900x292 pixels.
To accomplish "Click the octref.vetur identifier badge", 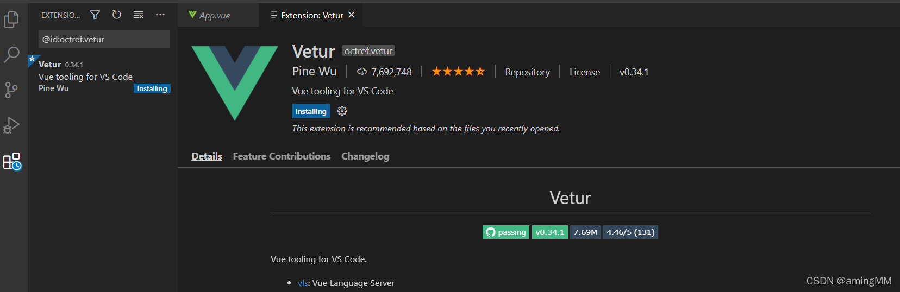I will click(368, 51).
